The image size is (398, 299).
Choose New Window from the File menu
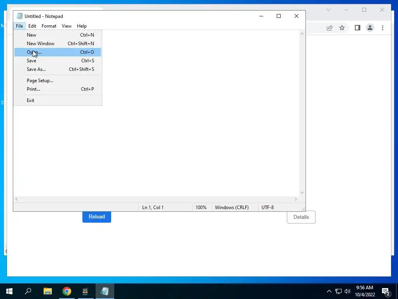point(58,44)
